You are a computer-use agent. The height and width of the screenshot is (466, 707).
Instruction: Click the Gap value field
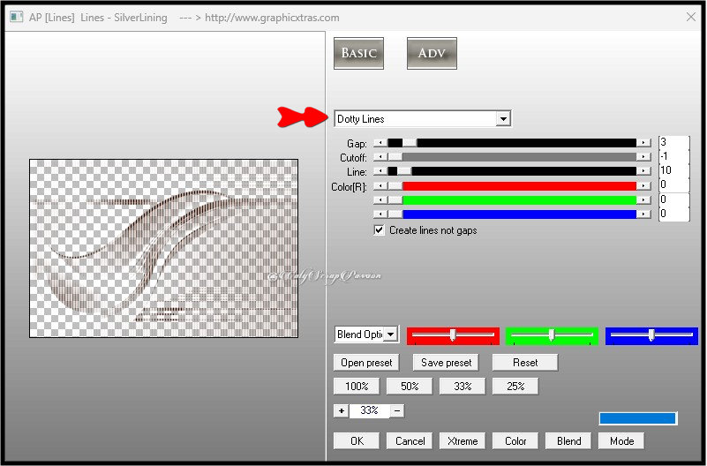pos(673,143)
